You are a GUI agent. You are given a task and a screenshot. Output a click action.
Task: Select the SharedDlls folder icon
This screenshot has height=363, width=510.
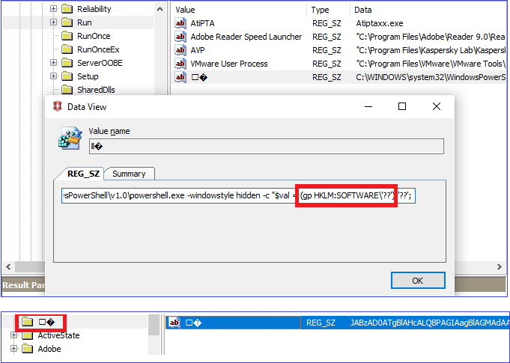67,90
